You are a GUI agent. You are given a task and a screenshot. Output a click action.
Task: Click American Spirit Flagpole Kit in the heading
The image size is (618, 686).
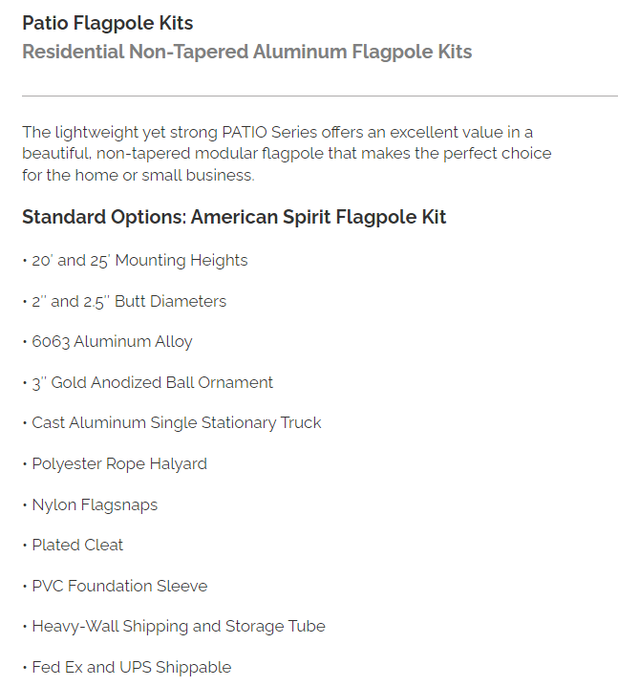pyautogui.click(x=318, y=217)
